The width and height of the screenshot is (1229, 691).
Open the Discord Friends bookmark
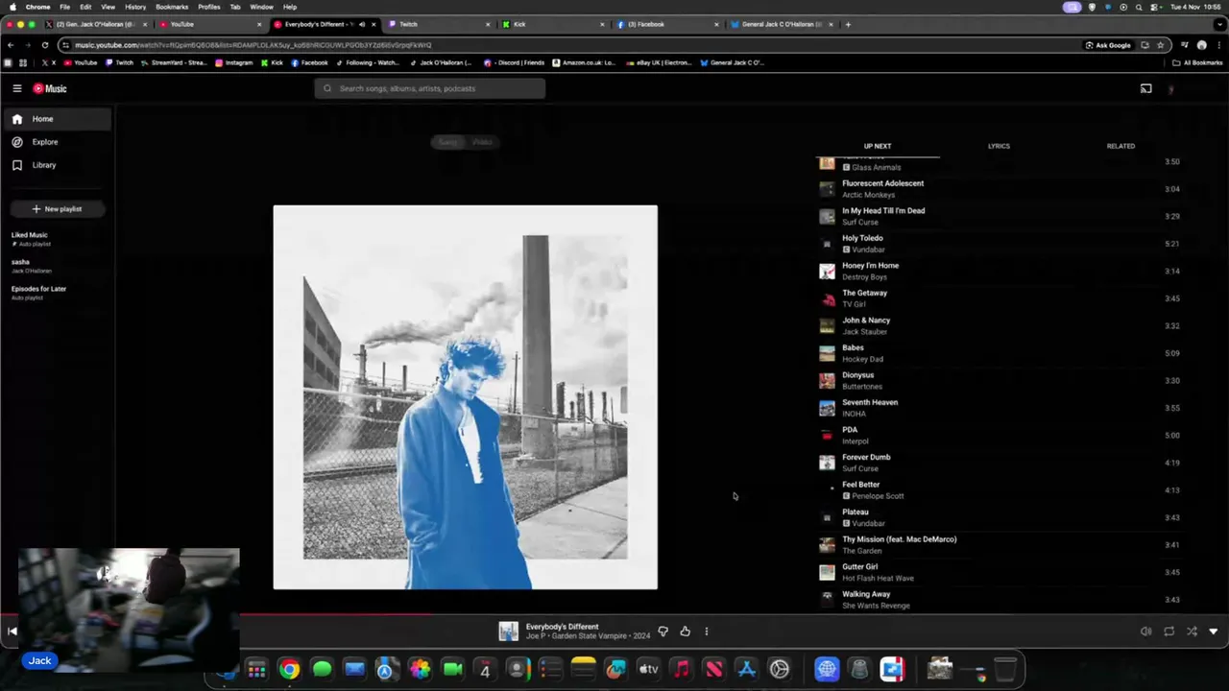coord(514,62)
